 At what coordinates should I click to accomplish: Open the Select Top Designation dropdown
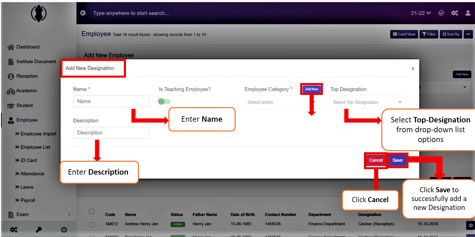(x=368, y=102)
